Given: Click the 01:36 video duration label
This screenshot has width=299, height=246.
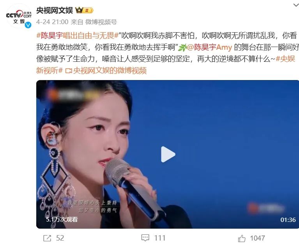Looking at the screenshot, I should pyautogui.click(x=288, y=220).
